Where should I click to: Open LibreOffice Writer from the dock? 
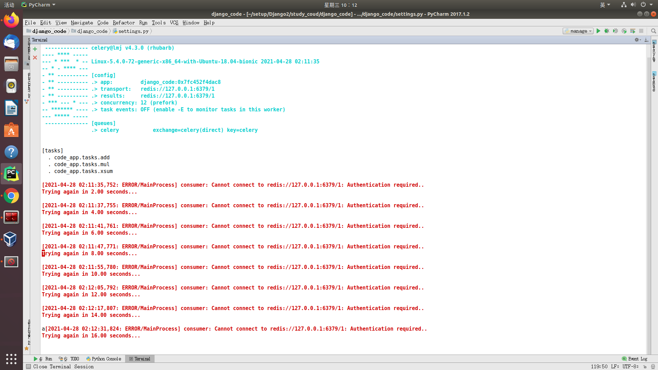click(x=11, y=108)
